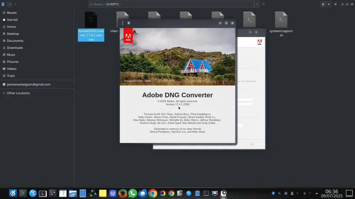
Task: Select SCRIPTS in the location bar
Action: (112, 4)
